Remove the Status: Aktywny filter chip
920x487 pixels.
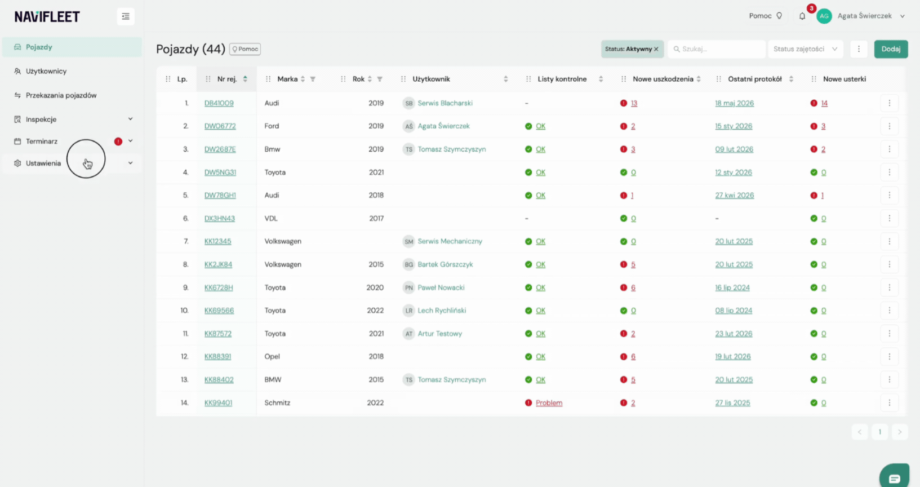pyautogui.click(x=656, y=49)
